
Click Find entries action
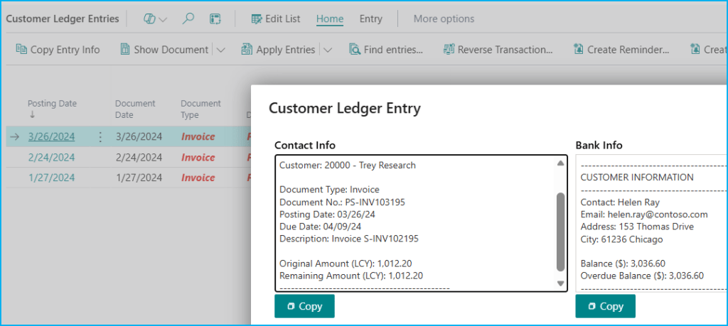coord(386,50)
